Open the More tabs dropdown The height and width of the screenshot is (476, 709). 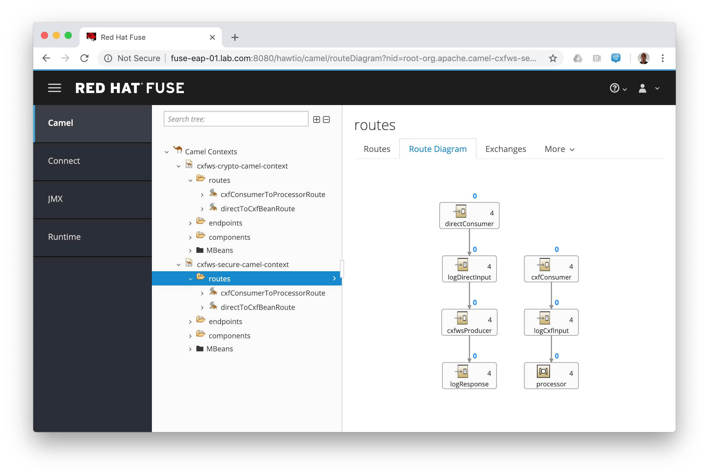(x=559, y=149)
